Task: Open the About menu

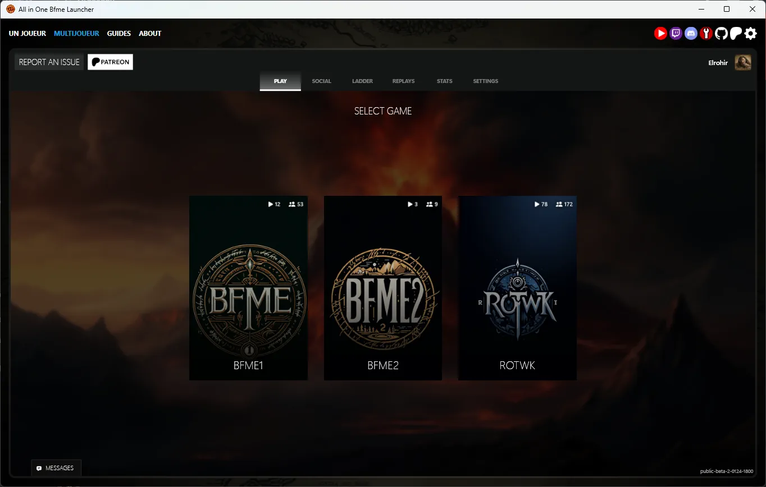Action: point(150,34)
